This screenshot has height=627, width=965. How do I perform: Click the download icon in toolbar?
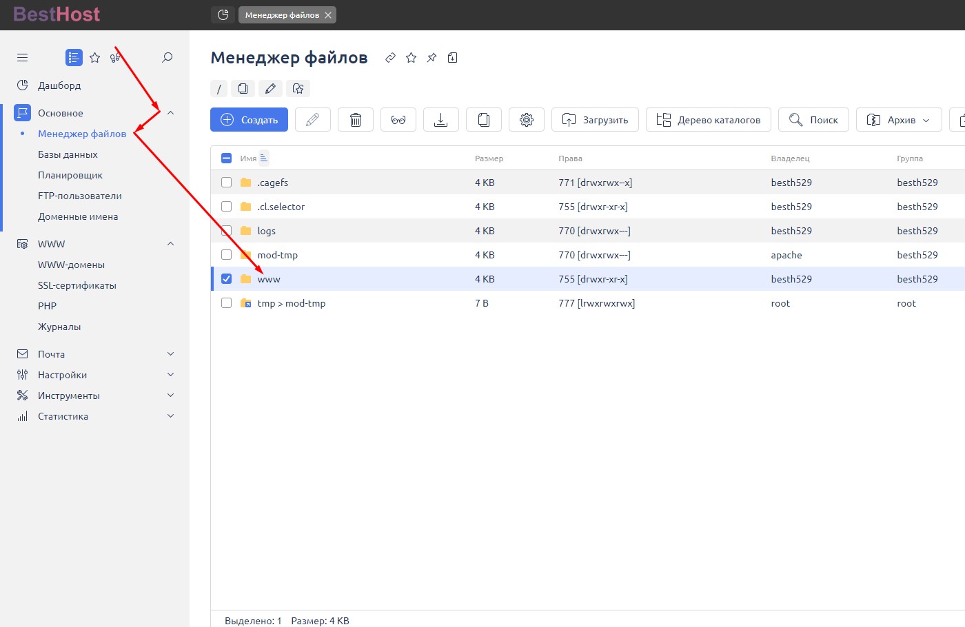coord(441,120)
